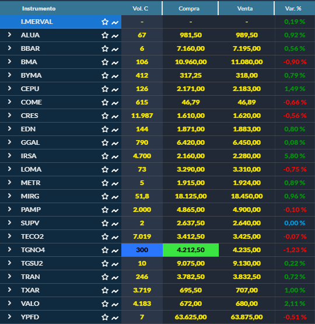Expand CEPU details chevron
315x324 pixels.
click(x=9, y=88)
